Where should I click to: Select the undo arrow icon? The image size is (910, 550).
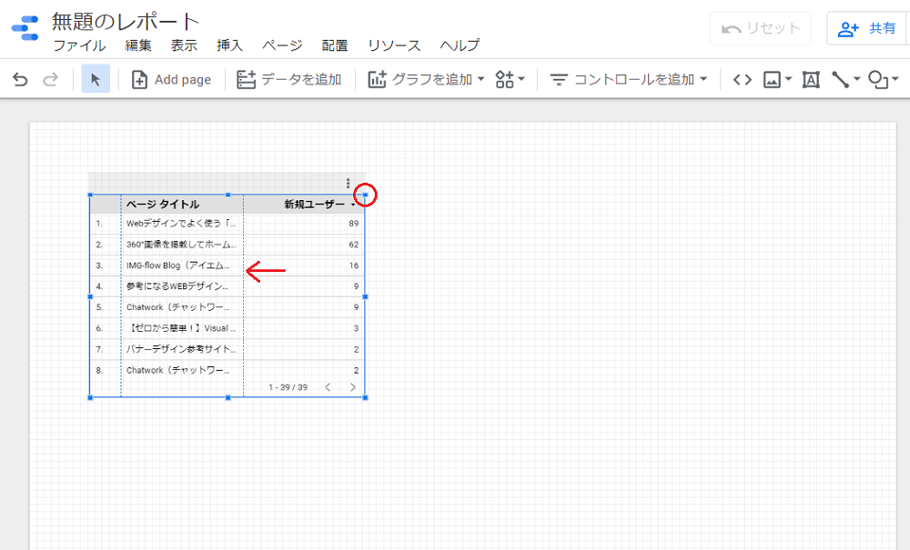pyautogui.click(x=20, y=79)
